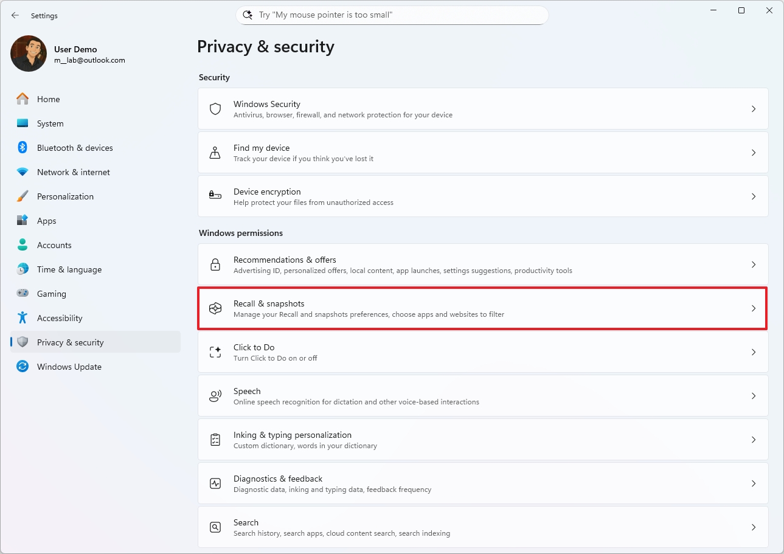Click the Find my device icon
The image size is (784, 554).
(215, 153)
